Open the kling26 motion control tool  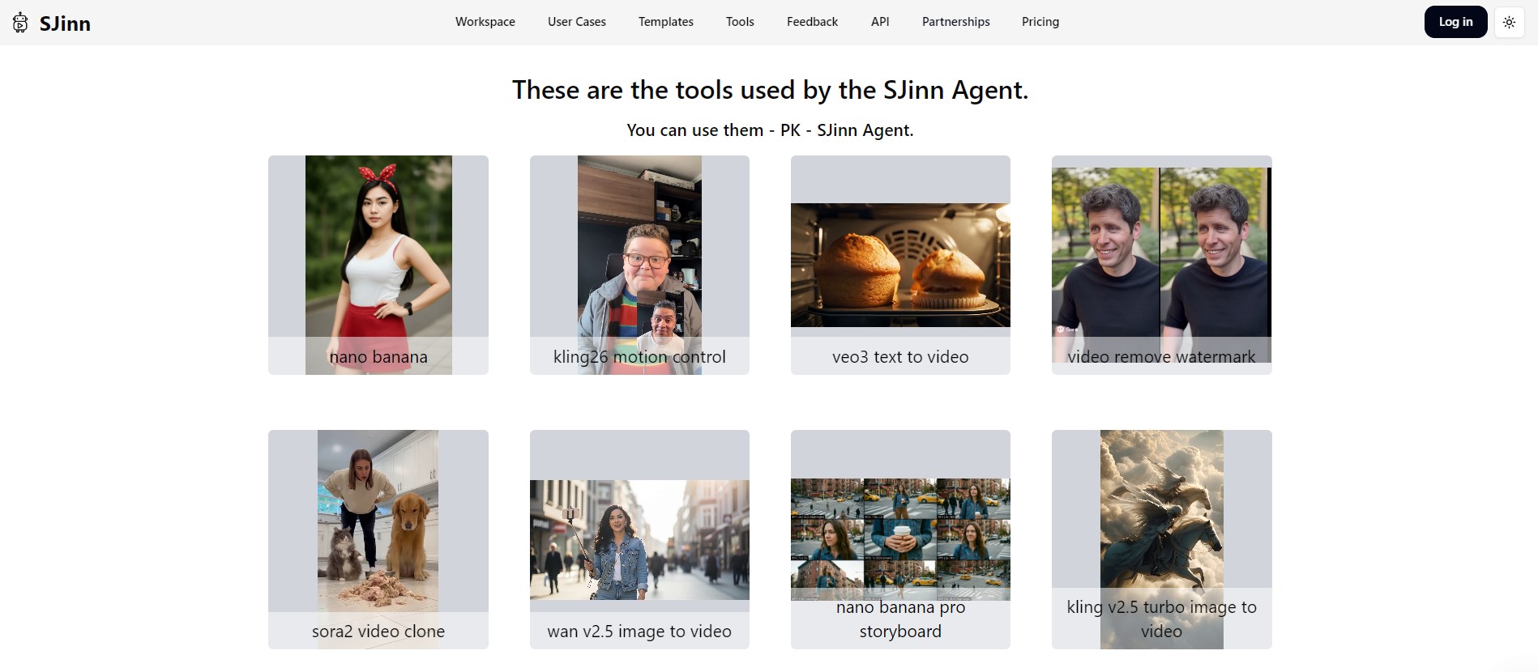click(x=639, y=265)
